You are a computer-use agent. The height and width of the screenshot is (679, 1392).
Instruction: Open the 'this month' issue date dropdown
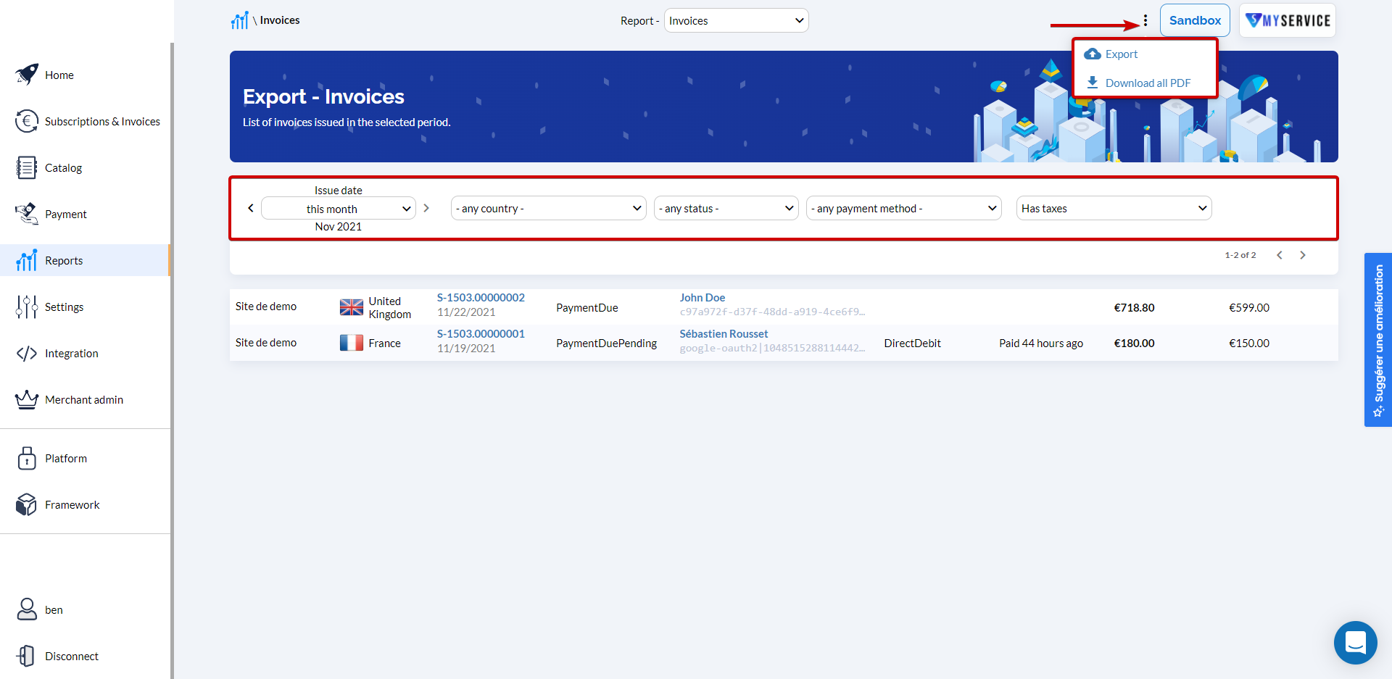[339, 209]
